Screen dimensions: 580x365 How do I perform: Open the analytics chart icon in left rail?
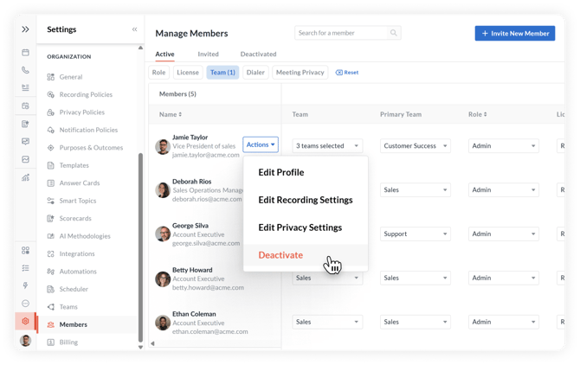click(25, 177)
